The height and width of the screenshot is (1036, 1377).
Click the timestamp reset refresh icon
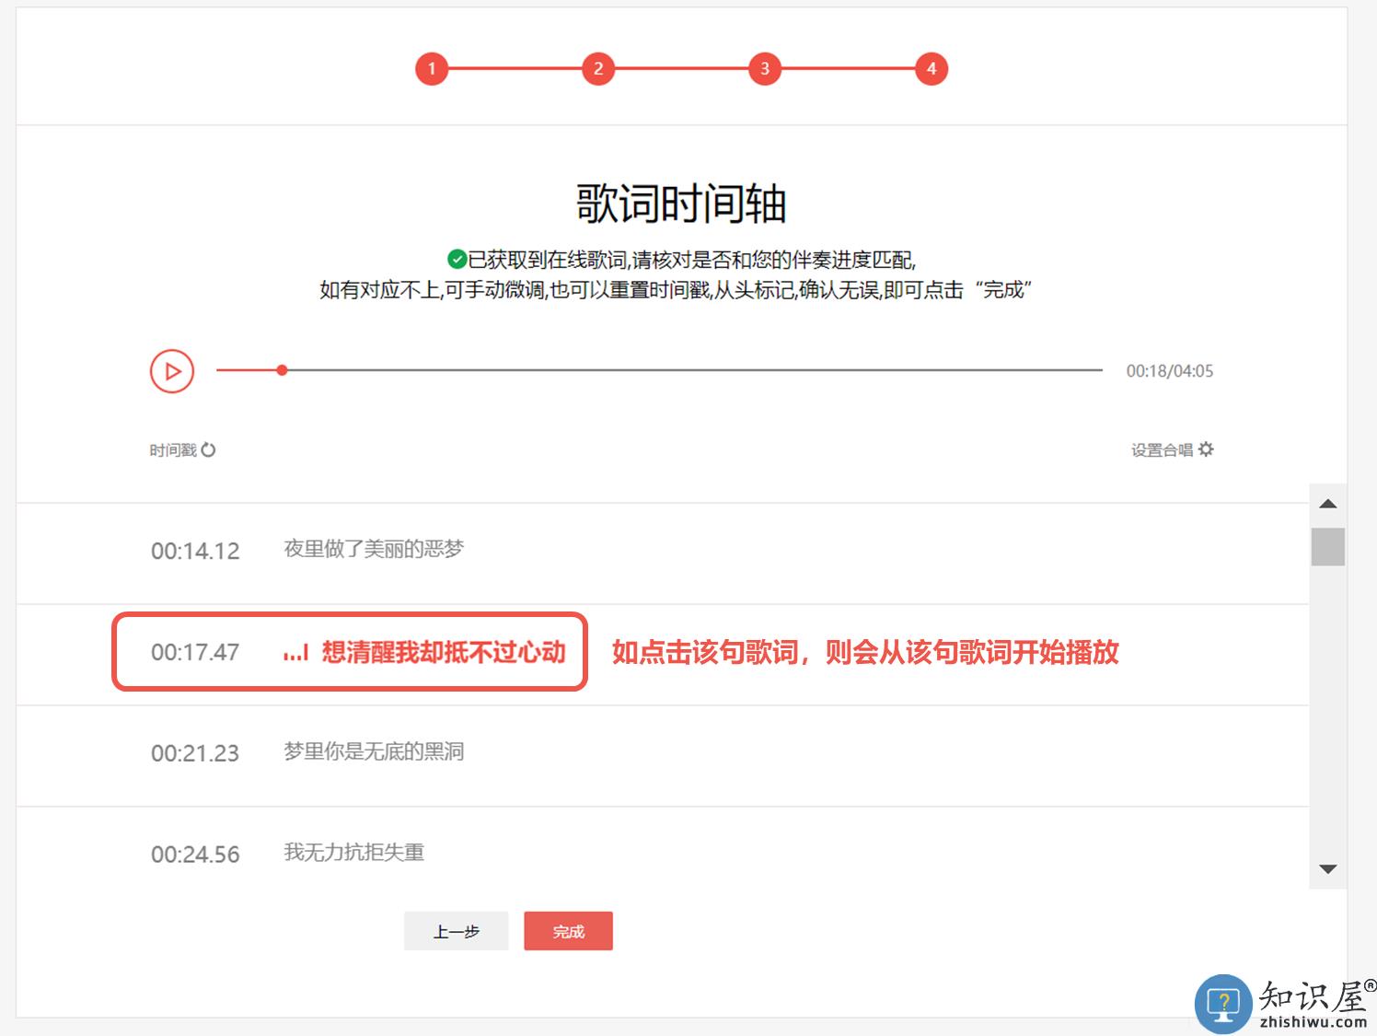[208, 449]
